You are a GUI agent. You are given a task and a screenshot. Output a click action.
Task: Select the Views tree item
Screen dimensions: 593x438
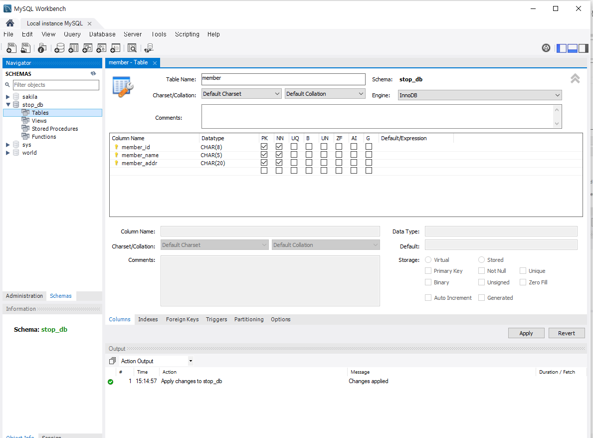(39, 121)
